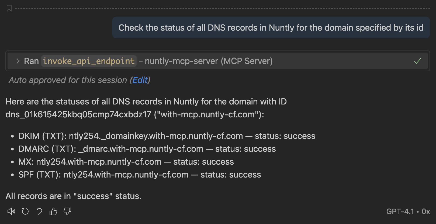Click the bookmark icon above the chat

[x=9, y=8]
